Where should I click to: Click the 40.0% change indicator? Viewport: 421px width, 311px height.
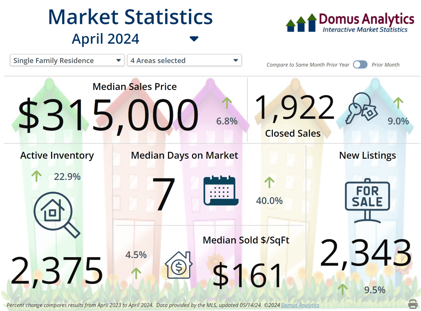click(x=269, y=201)
